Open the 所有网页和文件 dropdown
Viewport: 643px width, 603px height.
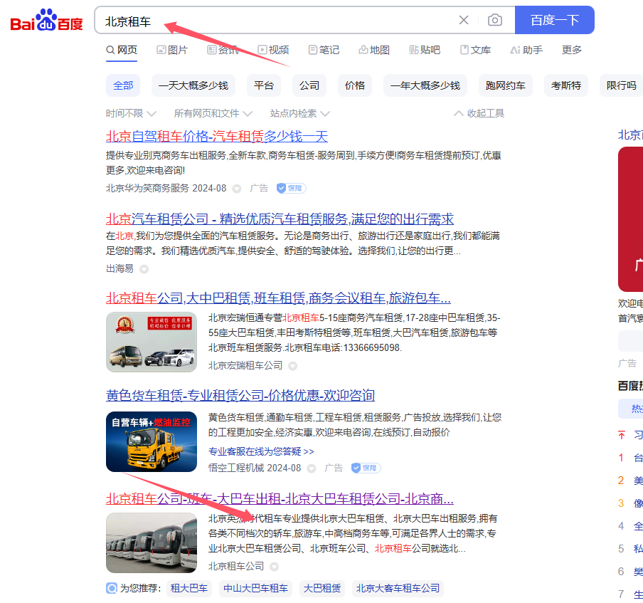(x=213, y=113)
